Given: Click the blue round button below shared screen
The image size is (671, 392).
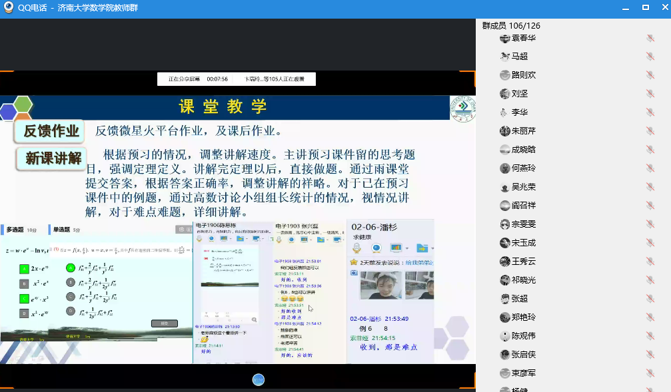Looking at the screenshot, I should [259, 379].
